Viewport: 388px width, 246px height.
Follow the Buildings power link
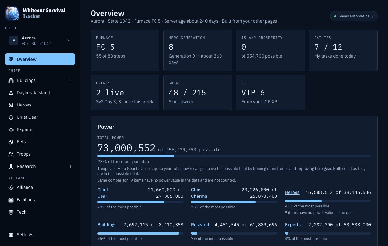(107, 225)
